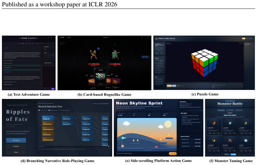Screen dimensions: 257x165
Task: Click the dark button left of blue confirm
Action: coord(227,154)
